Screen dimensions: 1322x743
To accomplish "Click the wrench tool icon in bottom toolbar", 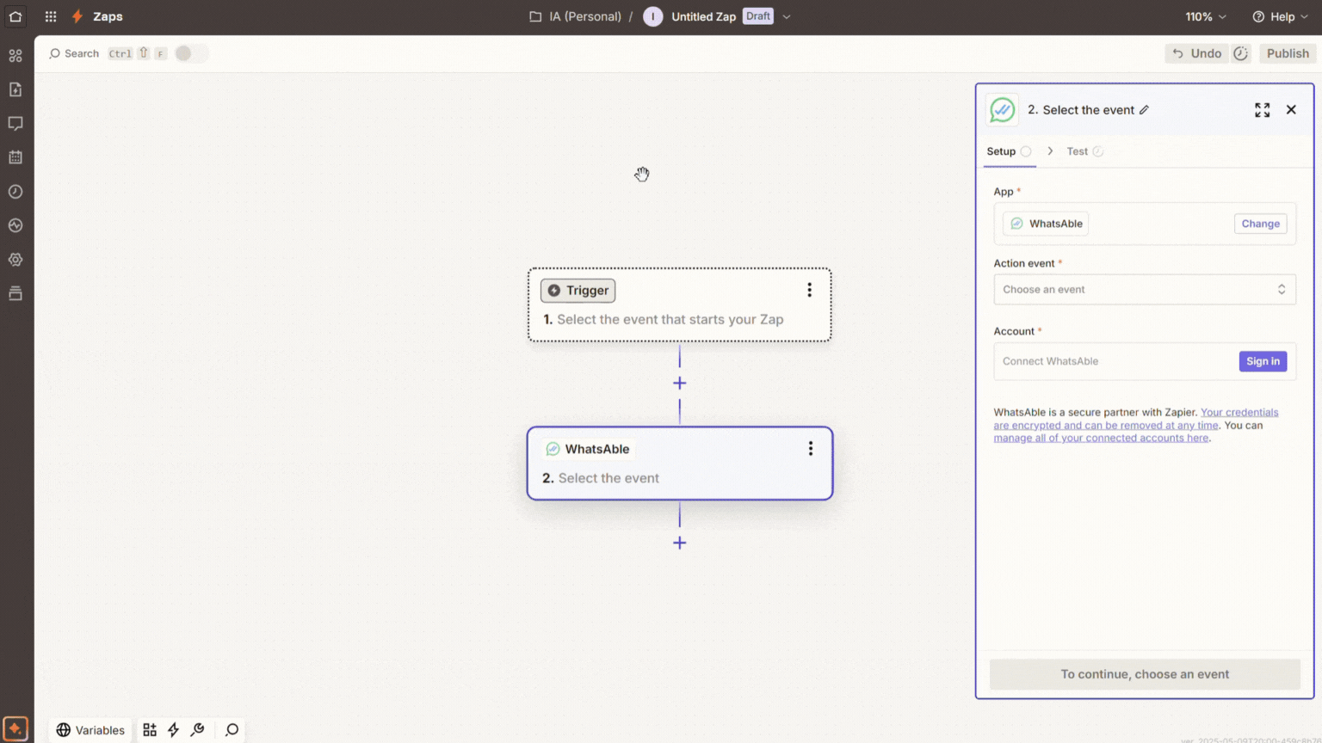I will (197, 730).
